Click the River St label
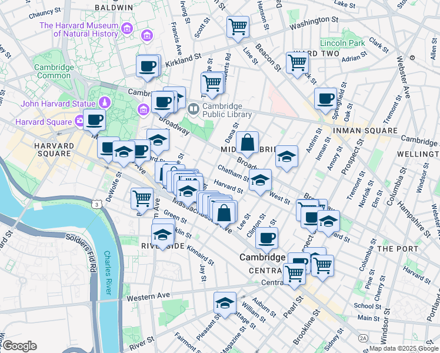Screen dimensions: 440x353 click(x=142, y=342)
